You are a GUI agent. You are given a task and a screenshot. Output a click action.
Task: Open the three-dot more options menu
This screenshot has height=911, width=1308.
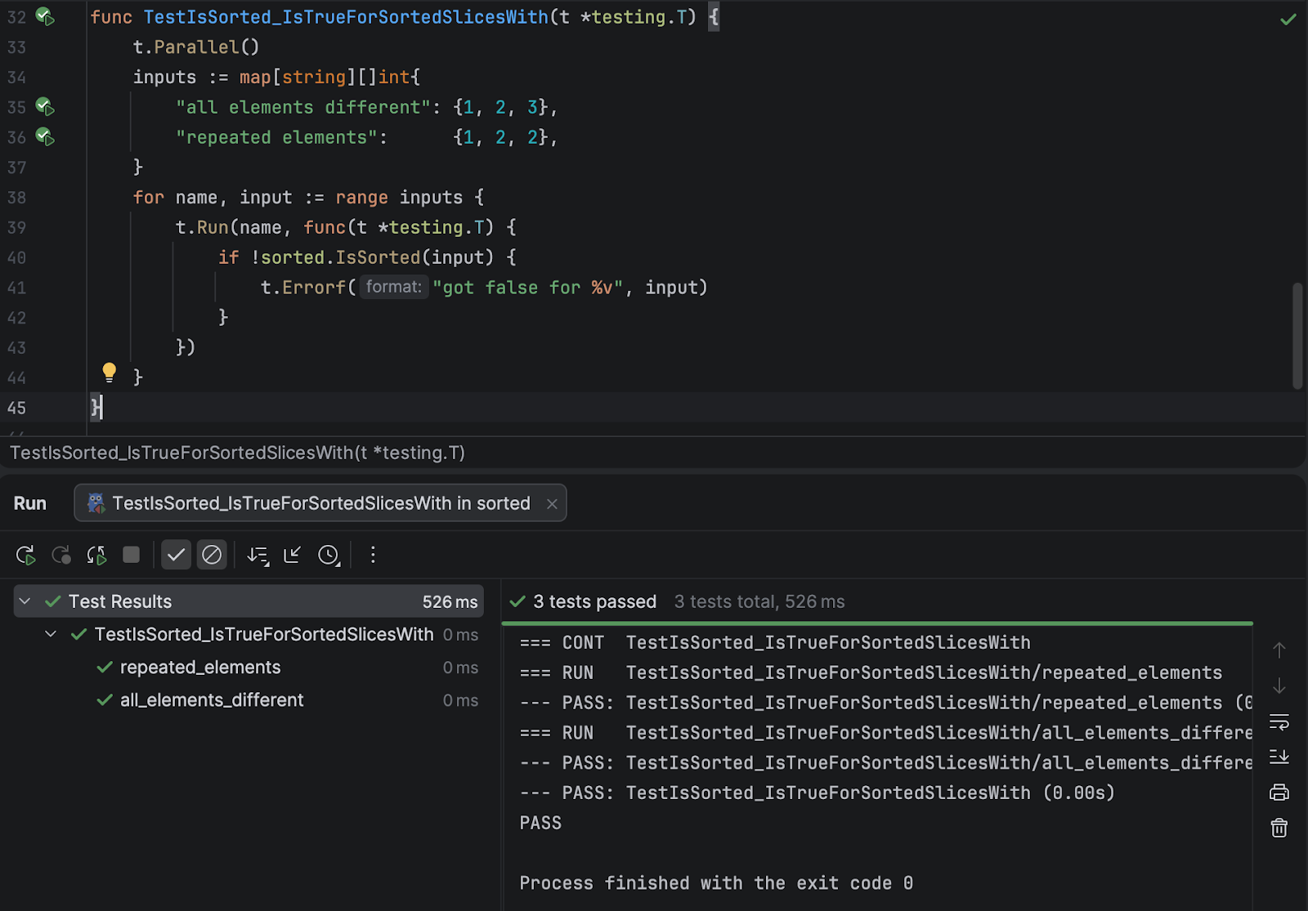pos(373,556)
